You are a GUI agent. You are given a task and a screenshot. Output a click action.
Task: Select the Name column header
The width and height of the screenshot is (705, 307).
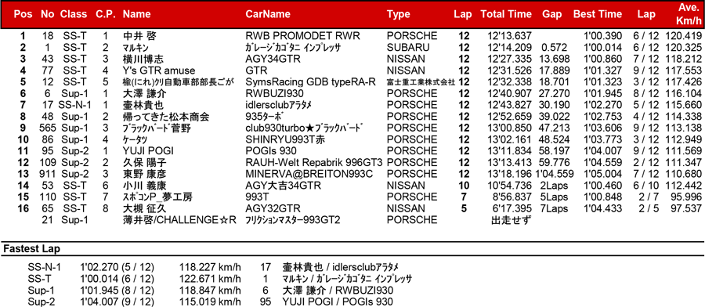[x=136, y=14]
